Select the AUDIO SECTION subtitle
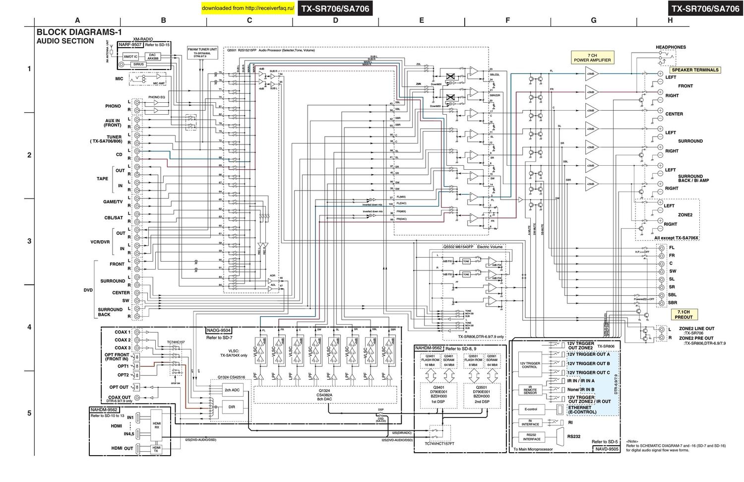The height and width of the screenshot is (482, 744). [65, 41]
